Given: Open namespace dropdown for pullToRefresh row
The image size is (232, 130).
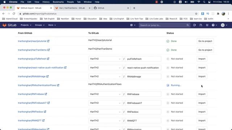Looking at the screenshot, I should click(105, 59).
